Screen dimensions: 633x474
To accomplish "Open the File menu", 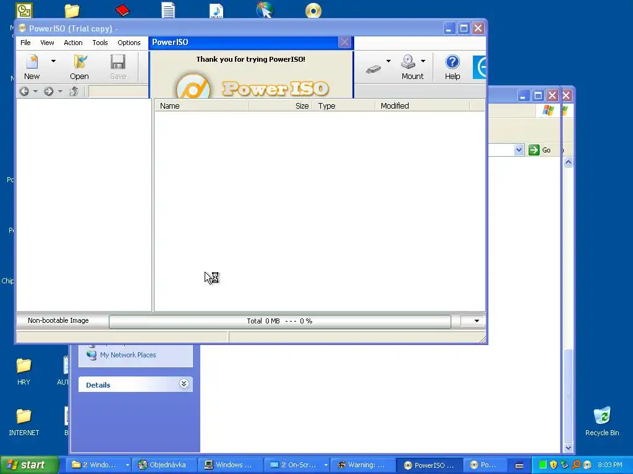I will coord(25,43).
